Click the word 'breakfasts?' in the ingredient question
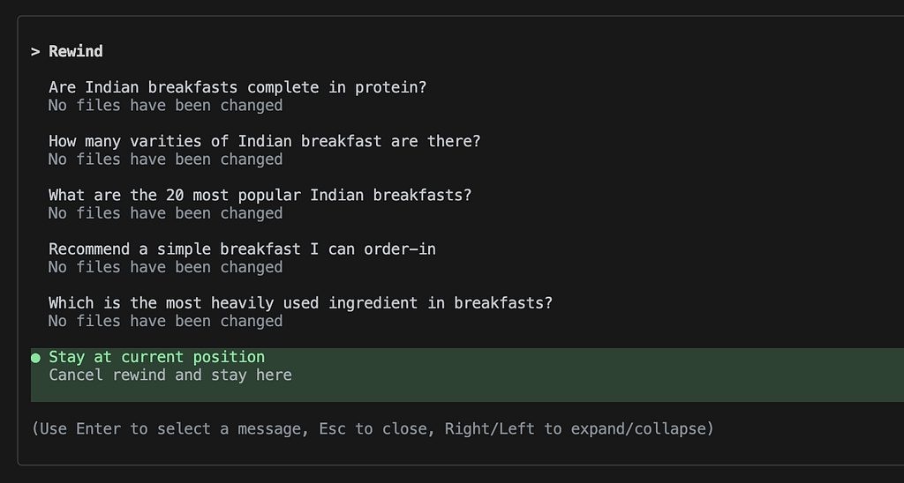 coord(503,303)
